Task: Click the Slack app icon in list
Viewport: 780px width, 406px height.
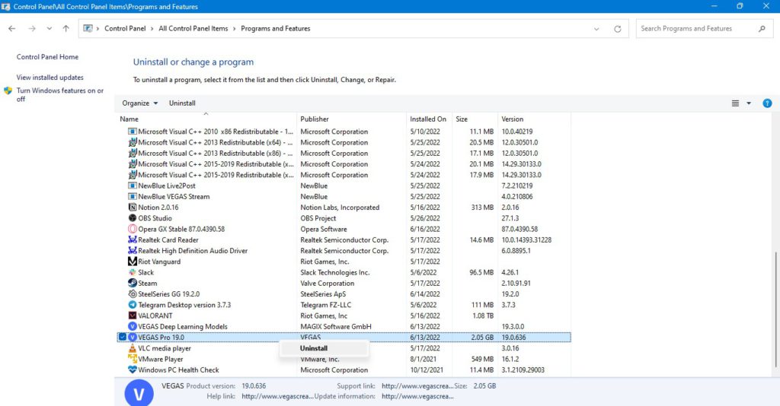Action: tap(132, 272)
